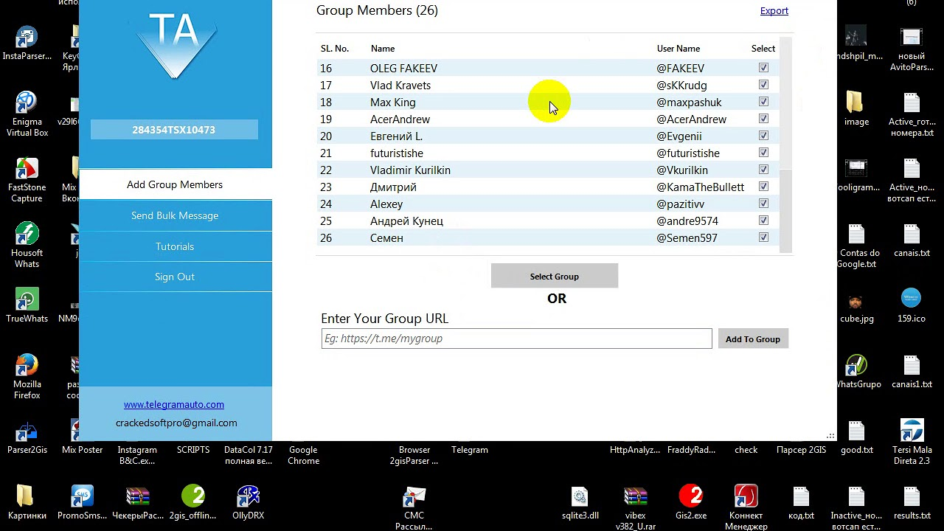This screenshot has width=944, height=531.
Task: Toggle the checkbox for user @Semen597
Action: point(763,237)
